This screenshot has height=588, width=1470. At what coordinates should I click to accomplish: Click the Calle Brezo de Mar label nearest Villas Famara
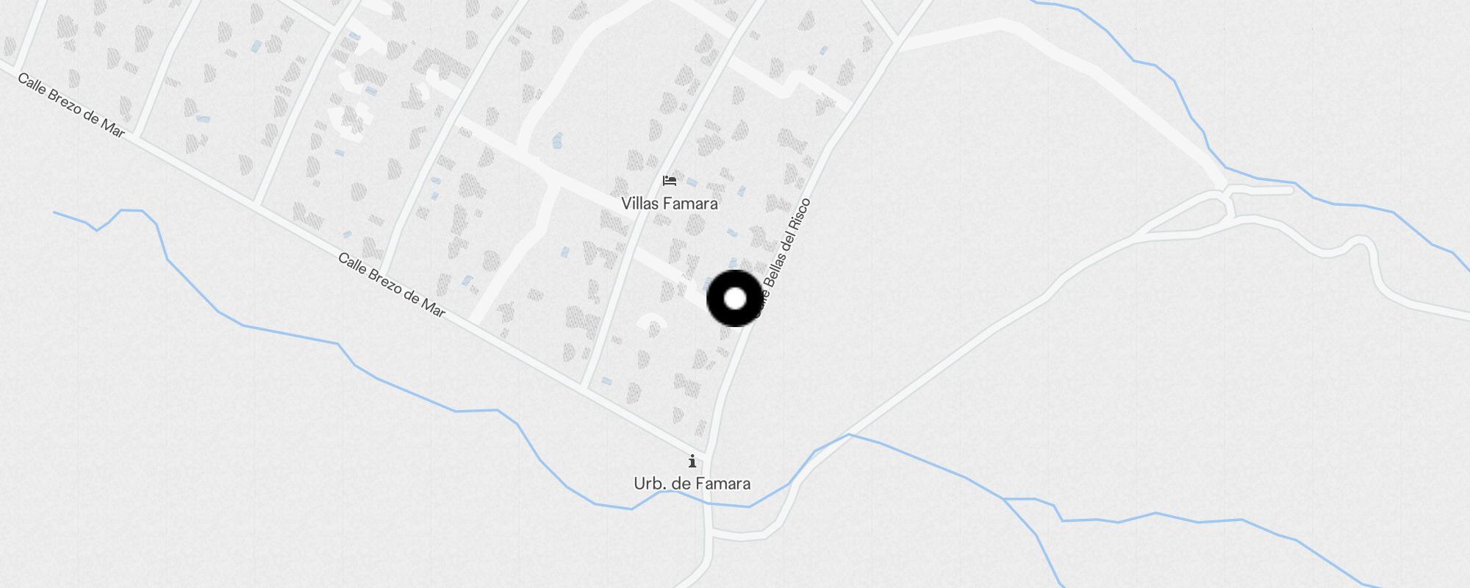pos(392,285)
